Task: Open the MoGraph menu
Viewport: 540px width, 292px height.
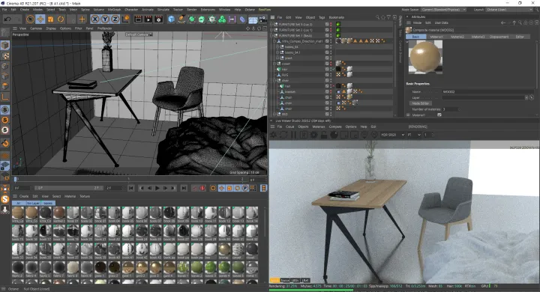Action: (x=114, y=10)
